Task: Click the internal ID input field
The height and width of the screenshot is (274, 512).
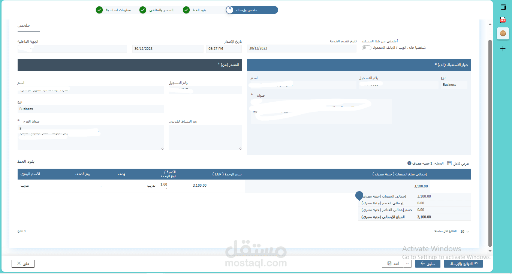Action: (72, 49)
